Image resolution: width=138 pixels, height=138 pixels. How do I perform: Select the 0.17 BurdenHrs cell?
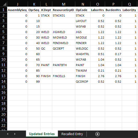[x=113, y=54]
